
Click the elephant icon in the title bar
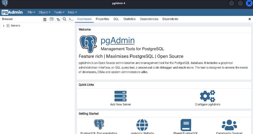pos(5,3)
